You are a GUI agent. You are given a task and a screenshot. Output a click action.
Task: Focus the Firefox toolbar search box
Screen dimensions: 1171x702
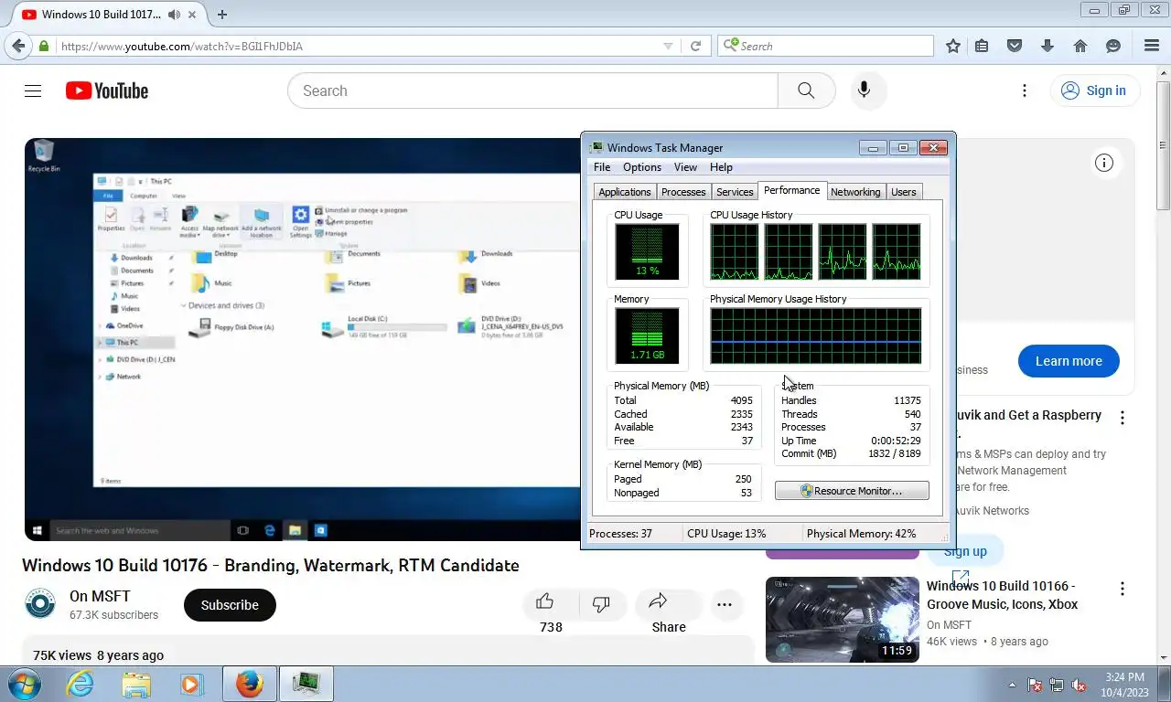pos(825,46)
